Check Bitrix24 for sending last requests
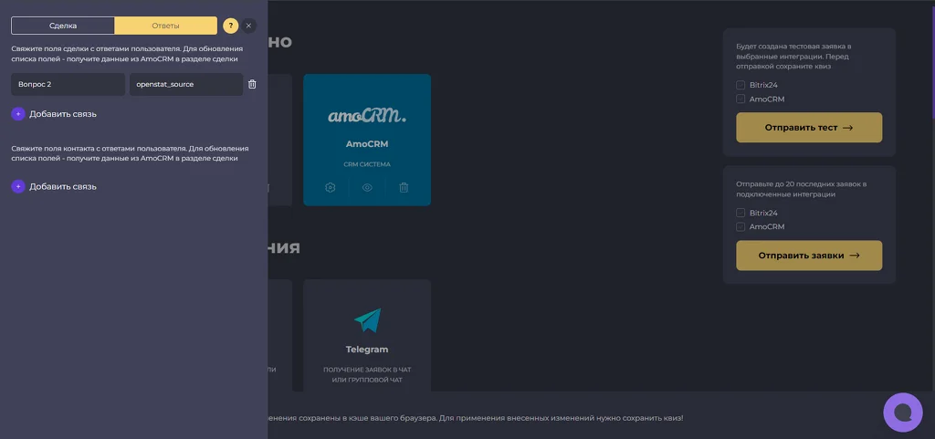935x439 pixels. tap(741, 213)
